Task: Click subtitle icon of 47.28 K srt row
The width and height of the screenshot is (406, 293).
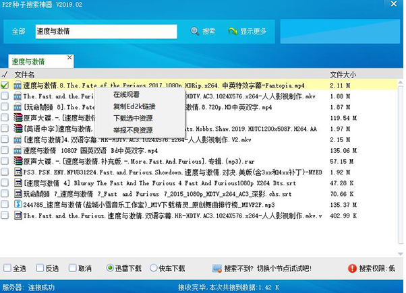Action: [x=18, y=183]
